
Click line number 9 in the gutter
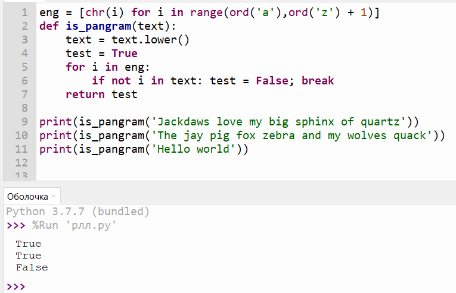(24, 122)
